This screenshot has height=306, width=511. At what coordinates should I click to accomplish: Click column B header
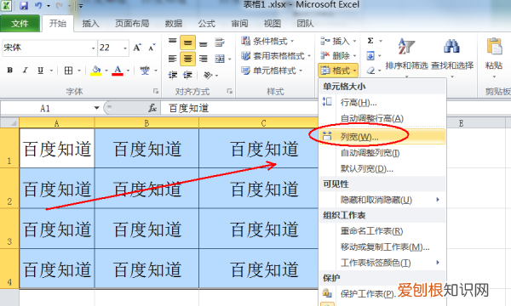[146, 123]
